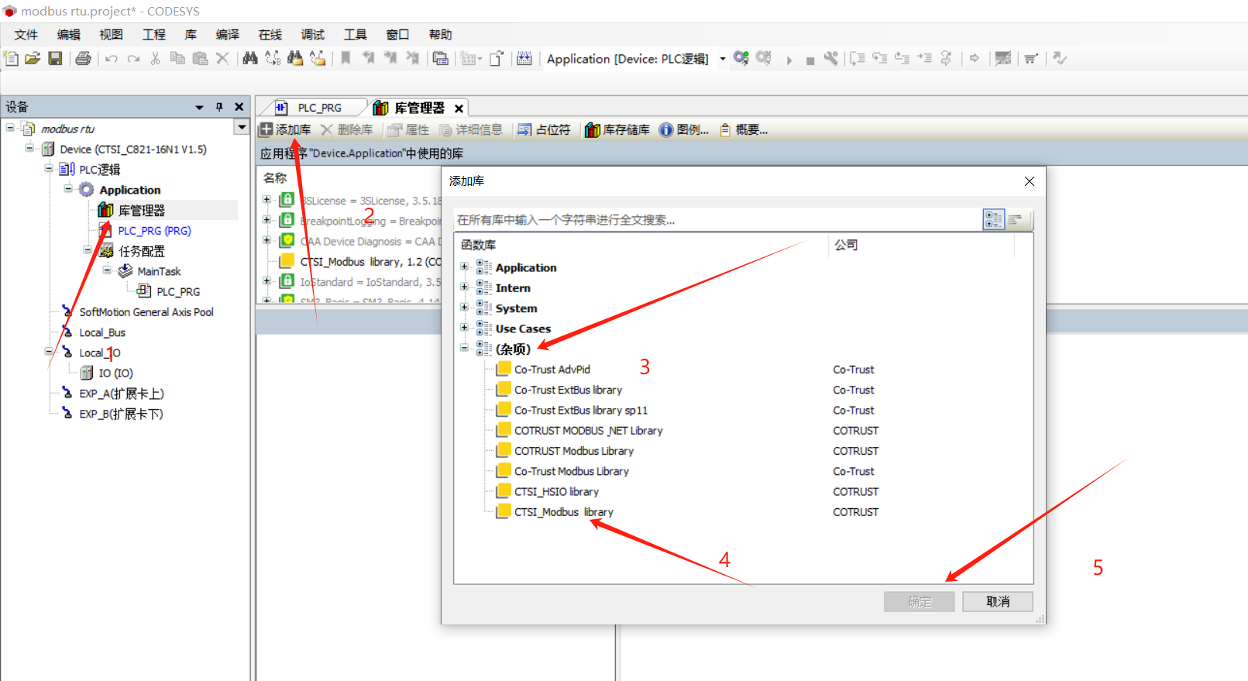Image resolution: width=1248 pixels, height=681 pixels.
Task: Click the Print toolbar icon
Action: [x=83, y=58]
